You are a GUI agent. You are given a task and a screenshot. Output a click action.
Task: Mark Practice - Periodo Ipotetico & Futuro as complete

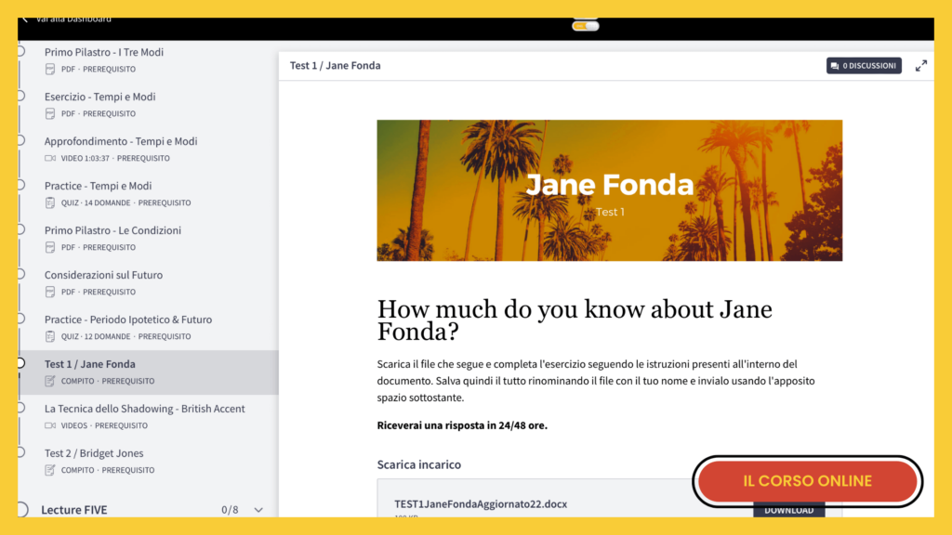tap(20, 319)
